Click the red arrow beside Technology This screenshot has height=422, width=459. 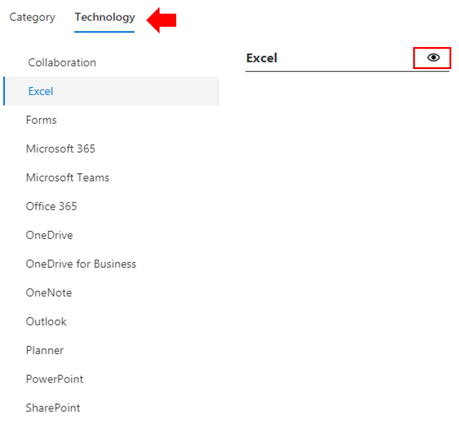[x=161, y=20]
